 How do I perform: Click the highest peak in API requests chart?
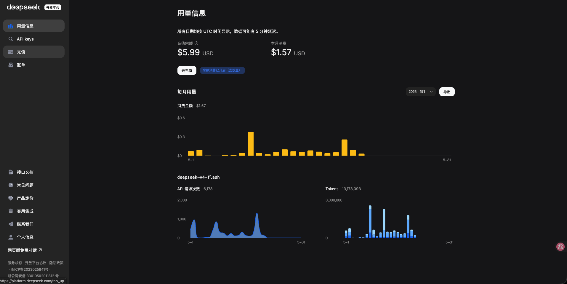click(257, 214)
